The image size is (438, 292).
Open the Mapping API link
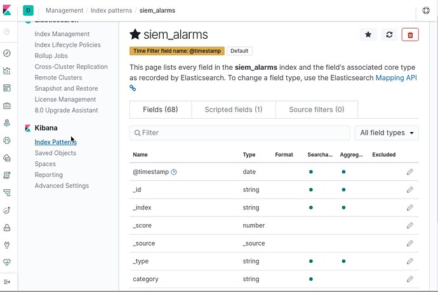pos(396,77)
